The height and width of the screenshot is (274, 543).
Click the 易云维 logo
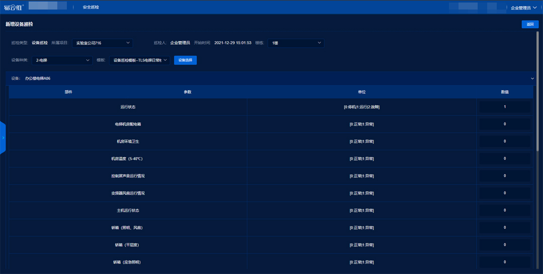(14, 7)
